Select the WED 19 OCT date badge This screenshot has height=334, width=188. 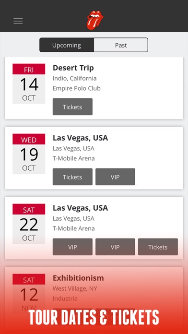click(x=29, y=154)
